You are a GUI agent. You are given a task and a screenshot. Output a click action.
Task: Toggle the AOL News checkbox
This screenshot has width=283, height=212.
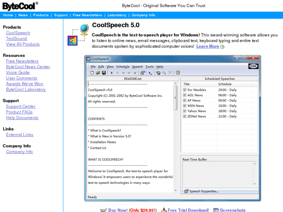point(185,95)
